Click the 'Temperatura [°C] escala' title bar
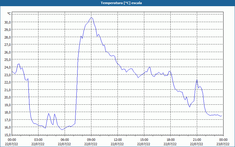Image resolution: width=235 pixels, height=147 pixels. tap(117, 3)
